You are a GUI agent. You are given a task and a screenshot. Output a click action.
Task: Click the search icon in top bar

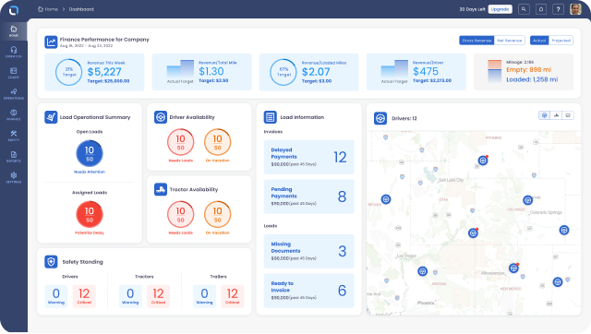point(524,9)
